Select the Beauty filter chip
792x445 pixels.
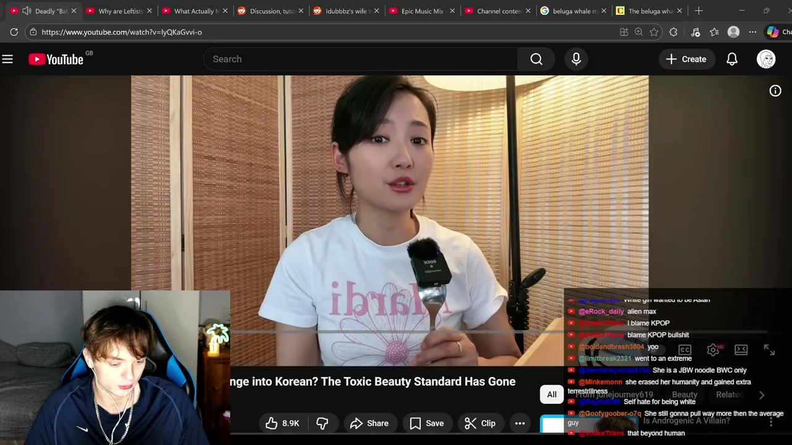pos(684,394)
